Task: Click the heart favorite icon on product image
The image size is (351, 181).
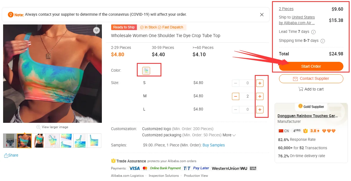Action: (96, 31)
